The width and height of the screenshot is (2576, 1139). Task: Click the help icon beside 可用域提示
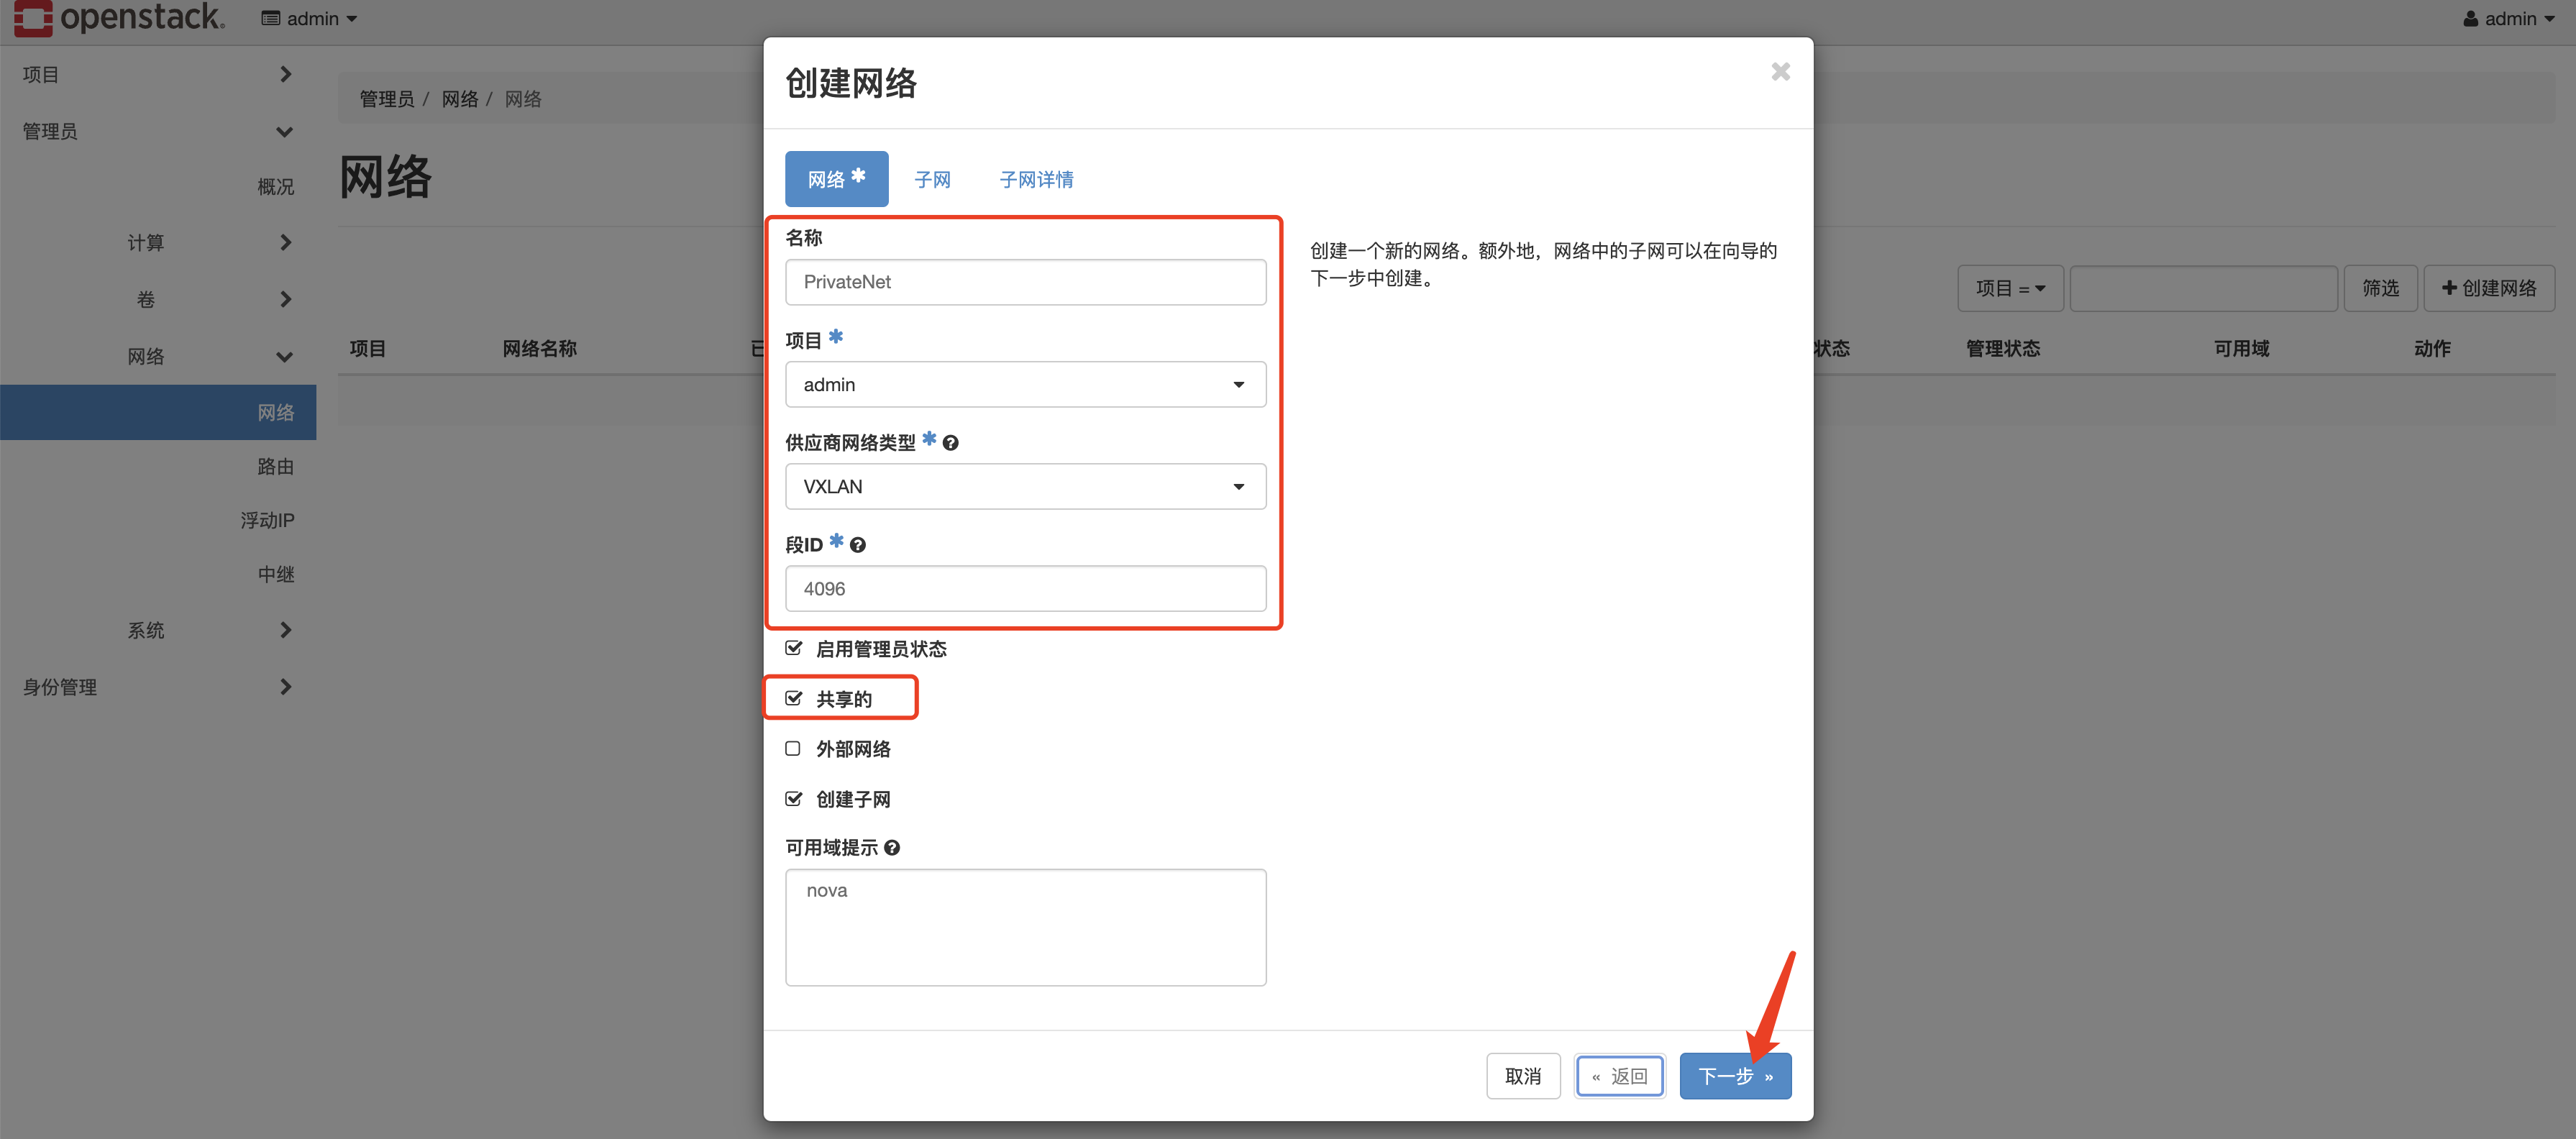point(893,847)
